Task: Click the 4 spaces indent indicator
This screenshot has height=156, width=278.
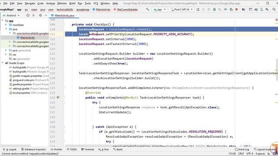Action: pyautogui.click(x=260, y=154)
